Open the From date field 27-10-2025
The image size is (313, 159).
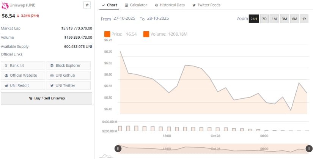coord(124,19)
